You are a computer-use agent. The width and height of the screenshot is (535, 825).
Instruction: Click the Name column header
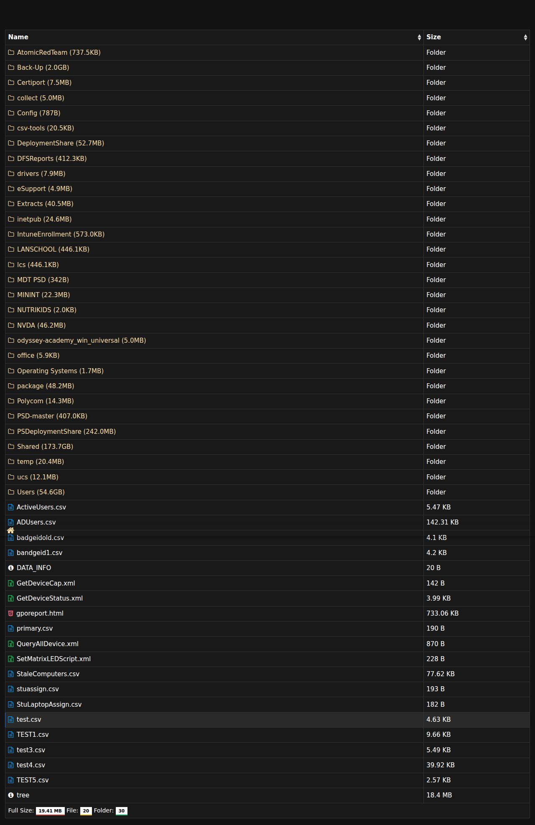coord(18,37)
